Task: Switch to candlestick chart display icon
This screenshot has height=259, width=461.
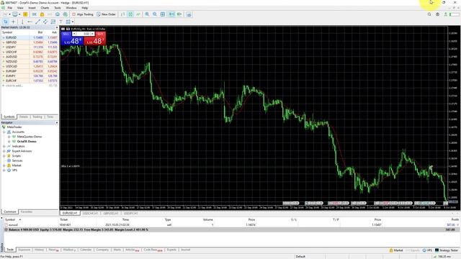Action: point(130,14)
